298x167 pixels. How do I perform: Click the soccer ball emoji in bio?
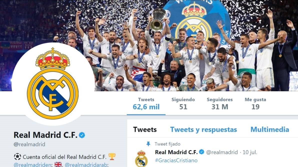click(17, 157)
